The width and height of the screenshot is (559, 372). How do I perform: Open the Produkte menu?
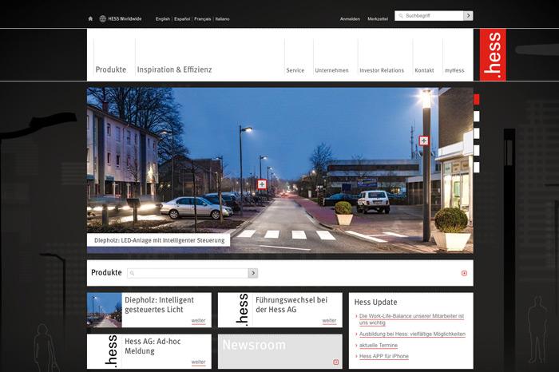tap(111, 69)
